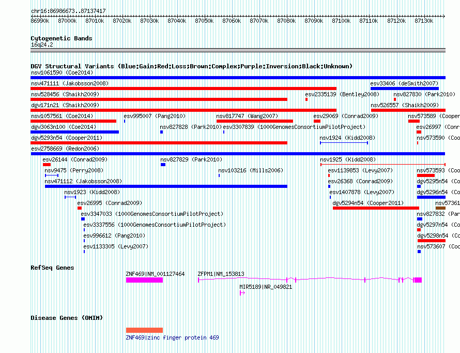Click the DGV Structural Variants track title
Image resolution: width=460 pixels, height=353 pixels.
point(192,66)
